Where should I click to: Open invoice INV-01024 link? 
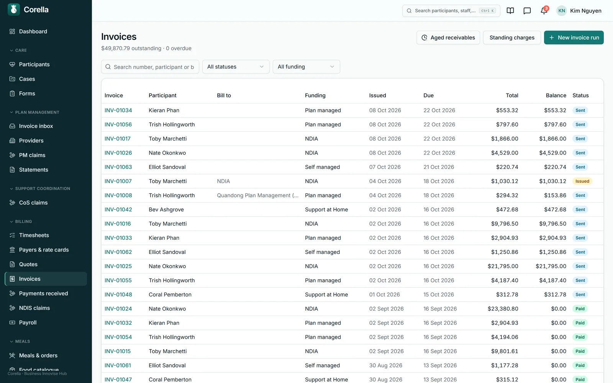(x=118, y=309)
